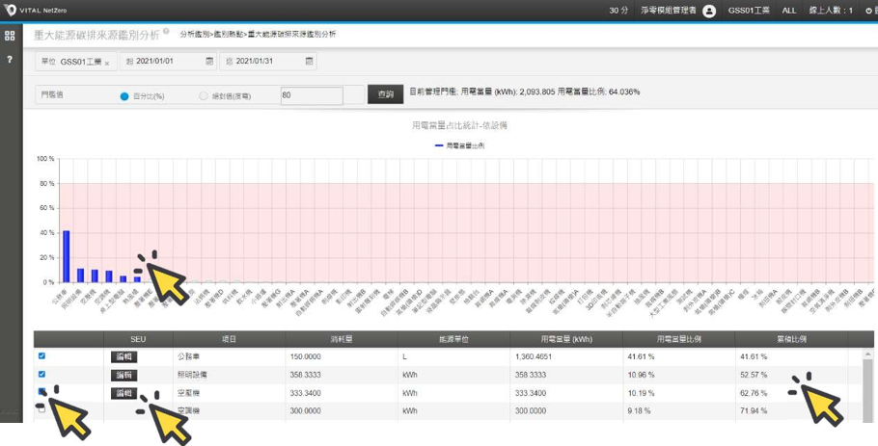Screen dimensions: 878x446
Task: Uncheck the 照明設備 row checkbox
Action: coord(41,374)
